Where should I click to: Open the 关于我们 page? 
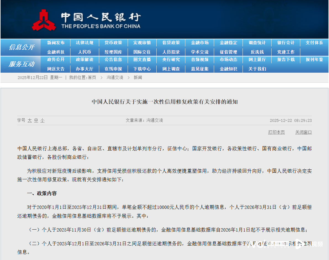(x=257, y=69)
